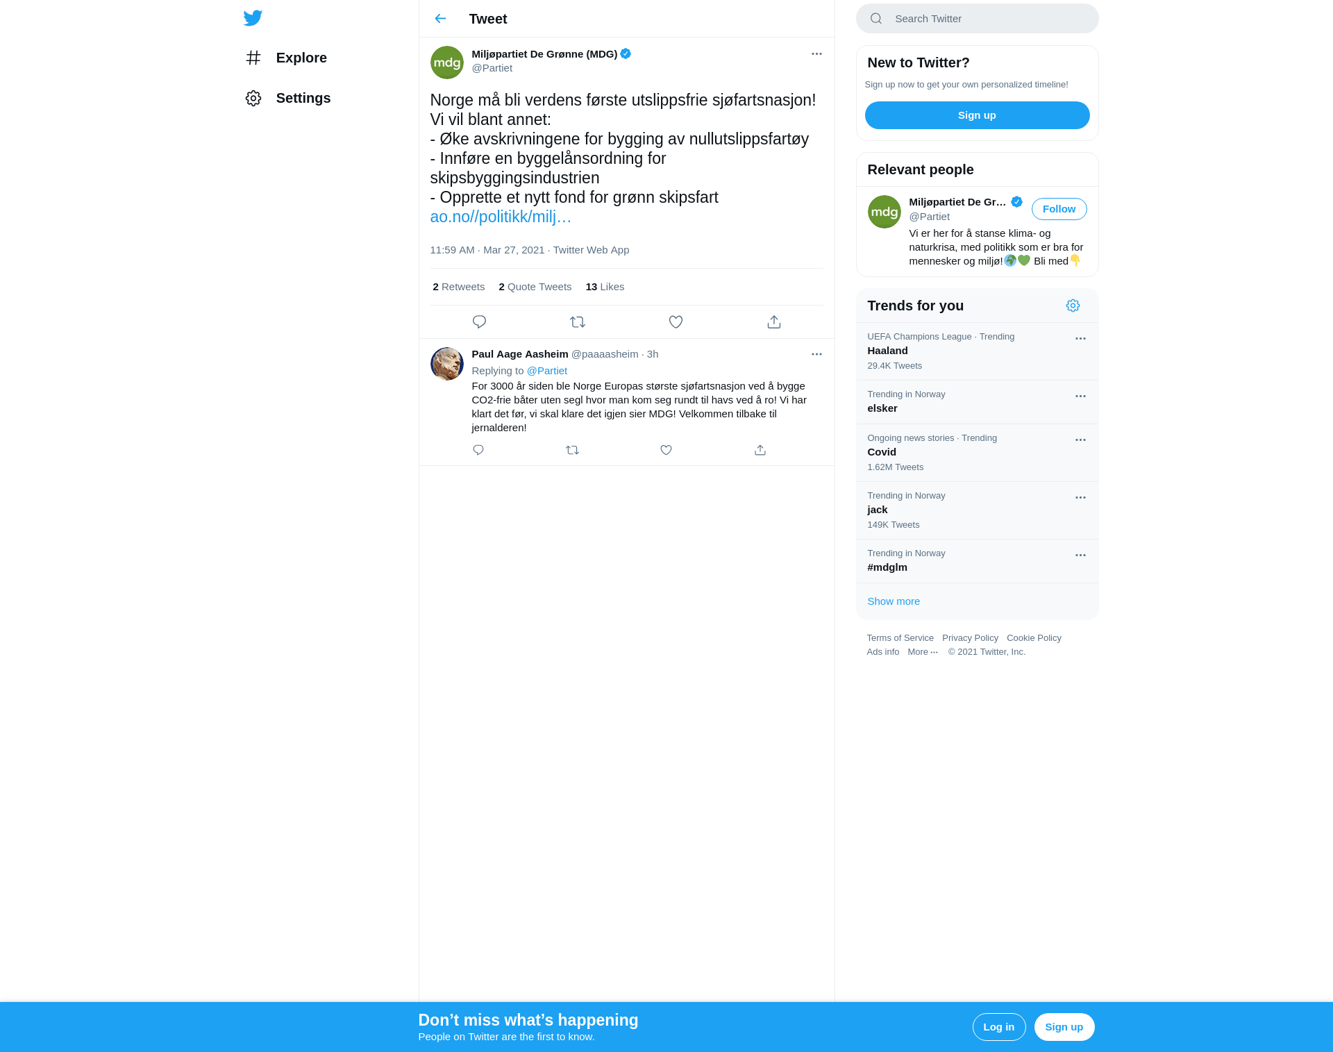Like Paul Aage Aasheim's reply

pyautogui.click(x=666, y=450)
